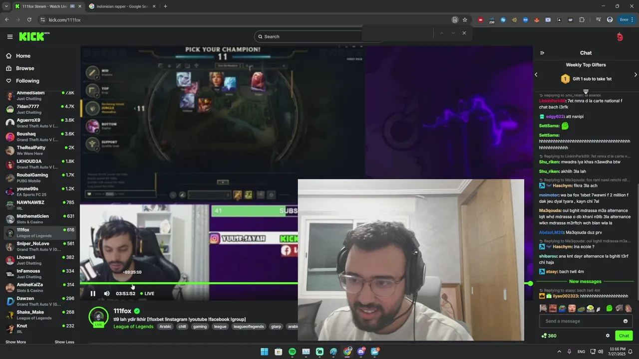Reload the page

click(x=29, y=20)
